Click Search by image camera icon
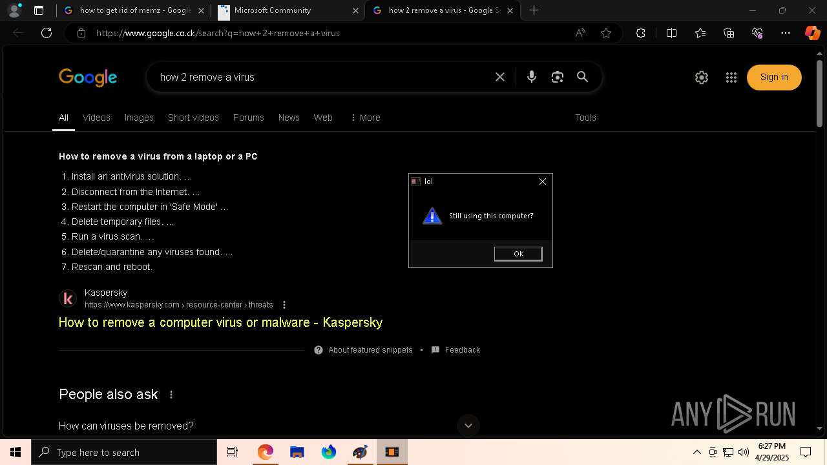 click(x=558, y=77)
